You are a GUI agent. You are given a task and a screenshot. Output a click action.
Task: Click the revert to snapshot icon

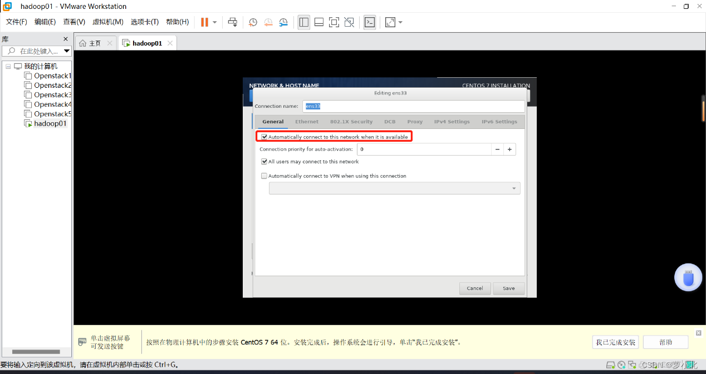coord(268,22)
